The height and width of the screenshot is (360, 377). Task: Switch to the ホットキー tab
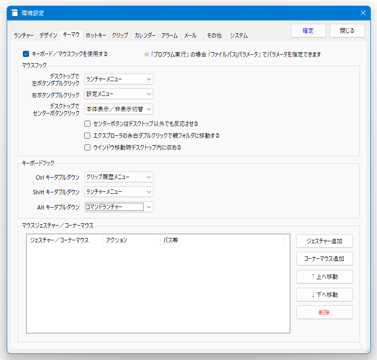click(96, 36)
